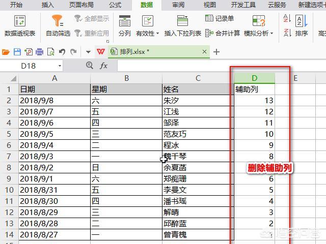The height and width of the screenshot is (244, 326).
Task: Redo the last undone action
Action: click(73, 52)
